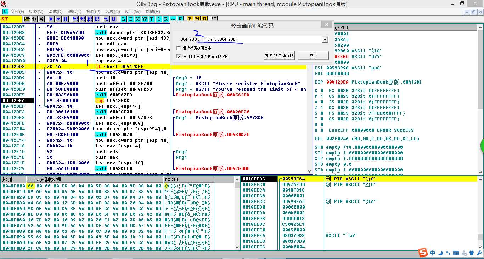Image resolution: width=484 pixels, height=259 pixels.
Task: Run the program with the play icon
Action: click(x=51, y=19)
